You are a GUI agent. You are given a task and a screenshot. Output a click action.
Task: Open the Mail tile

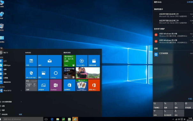49,61
